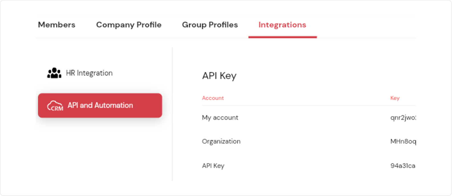This screenshot has height=196, width=452.
Task: Click the red underline beneath Integrations
Action: pyautogui.click(x=282, y=37)
